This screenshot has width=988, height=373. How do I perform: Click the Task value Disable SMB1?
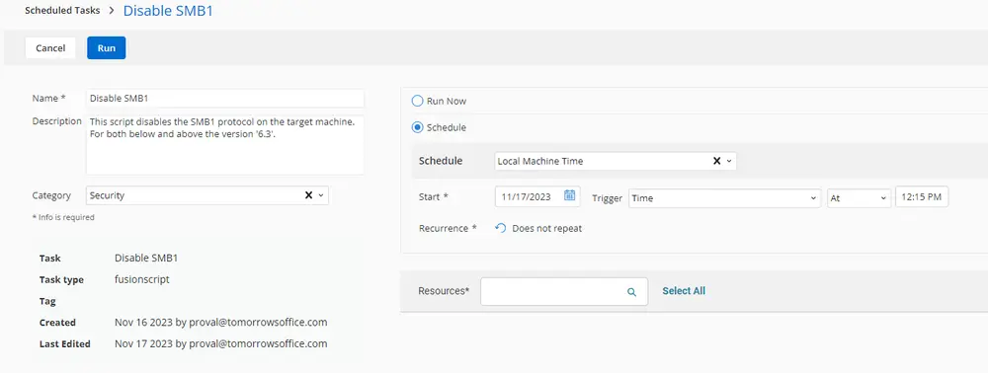point(146,258)
